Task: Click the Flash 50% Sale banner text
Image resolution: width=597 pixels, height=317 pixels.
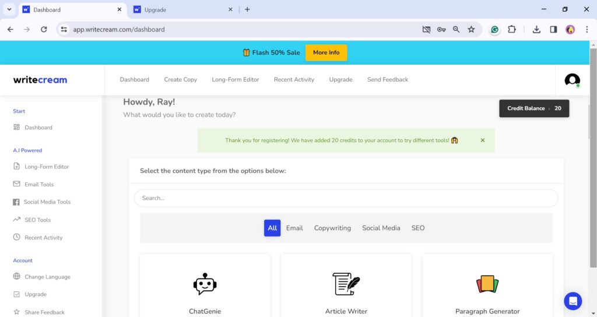Action: (x=276, y=52)
